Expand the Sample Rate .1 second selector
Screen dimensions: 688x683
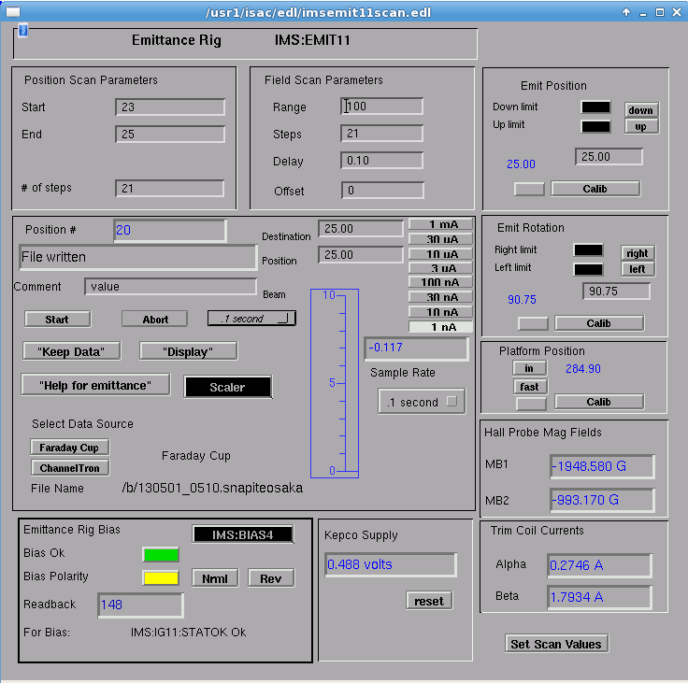click(421, 403)
